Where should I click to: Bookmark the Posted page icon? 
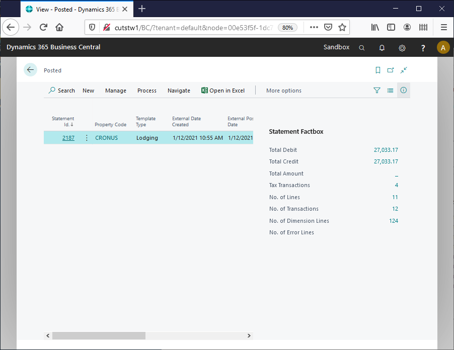pyautogui.click(x=378, y=70)
